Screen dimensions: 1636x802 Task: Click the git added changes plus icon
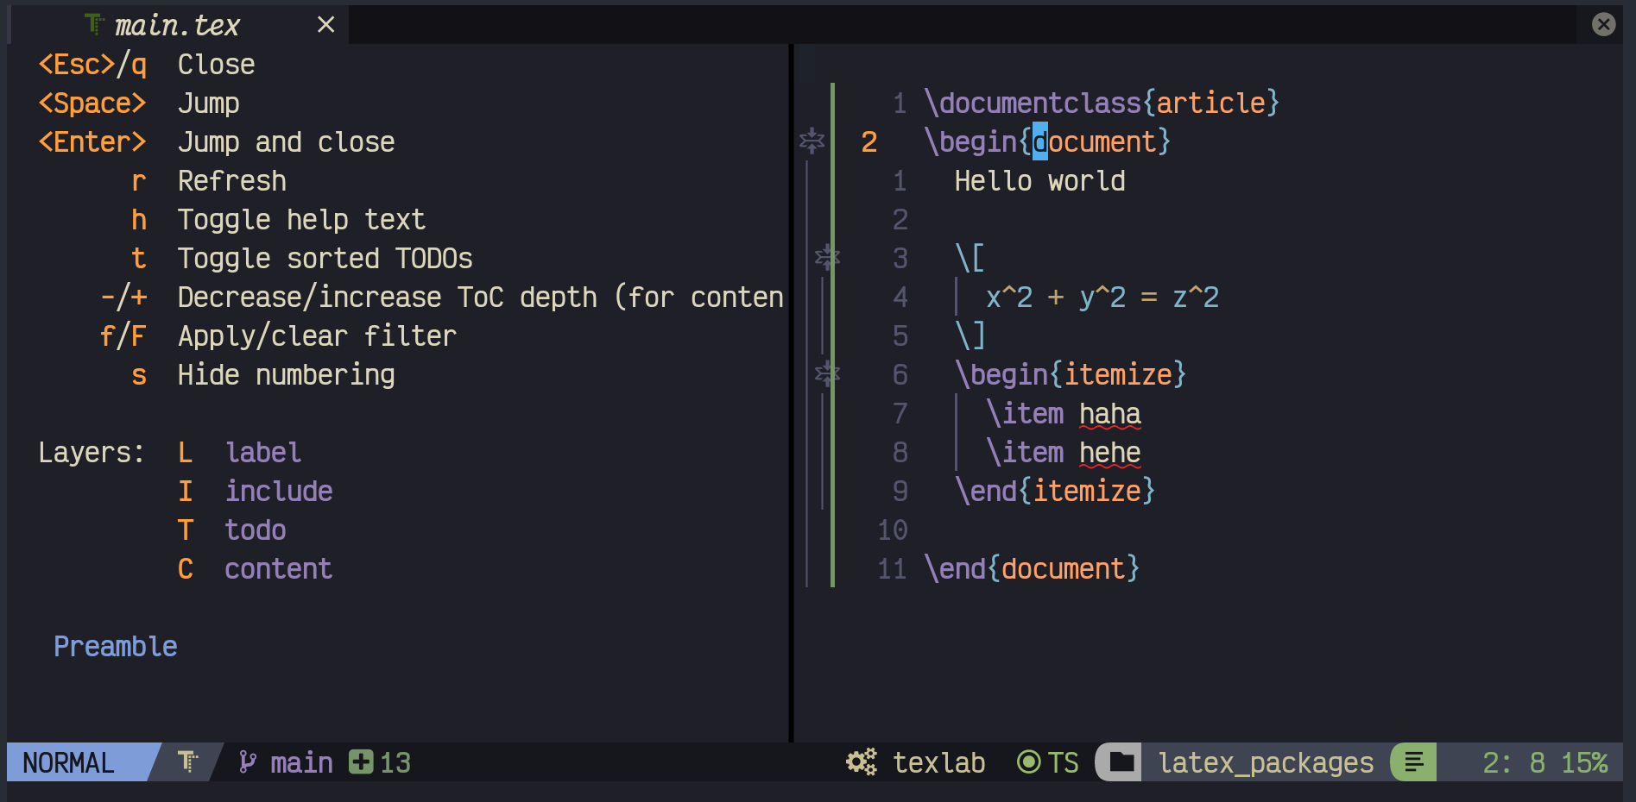[x=361, y=761]
